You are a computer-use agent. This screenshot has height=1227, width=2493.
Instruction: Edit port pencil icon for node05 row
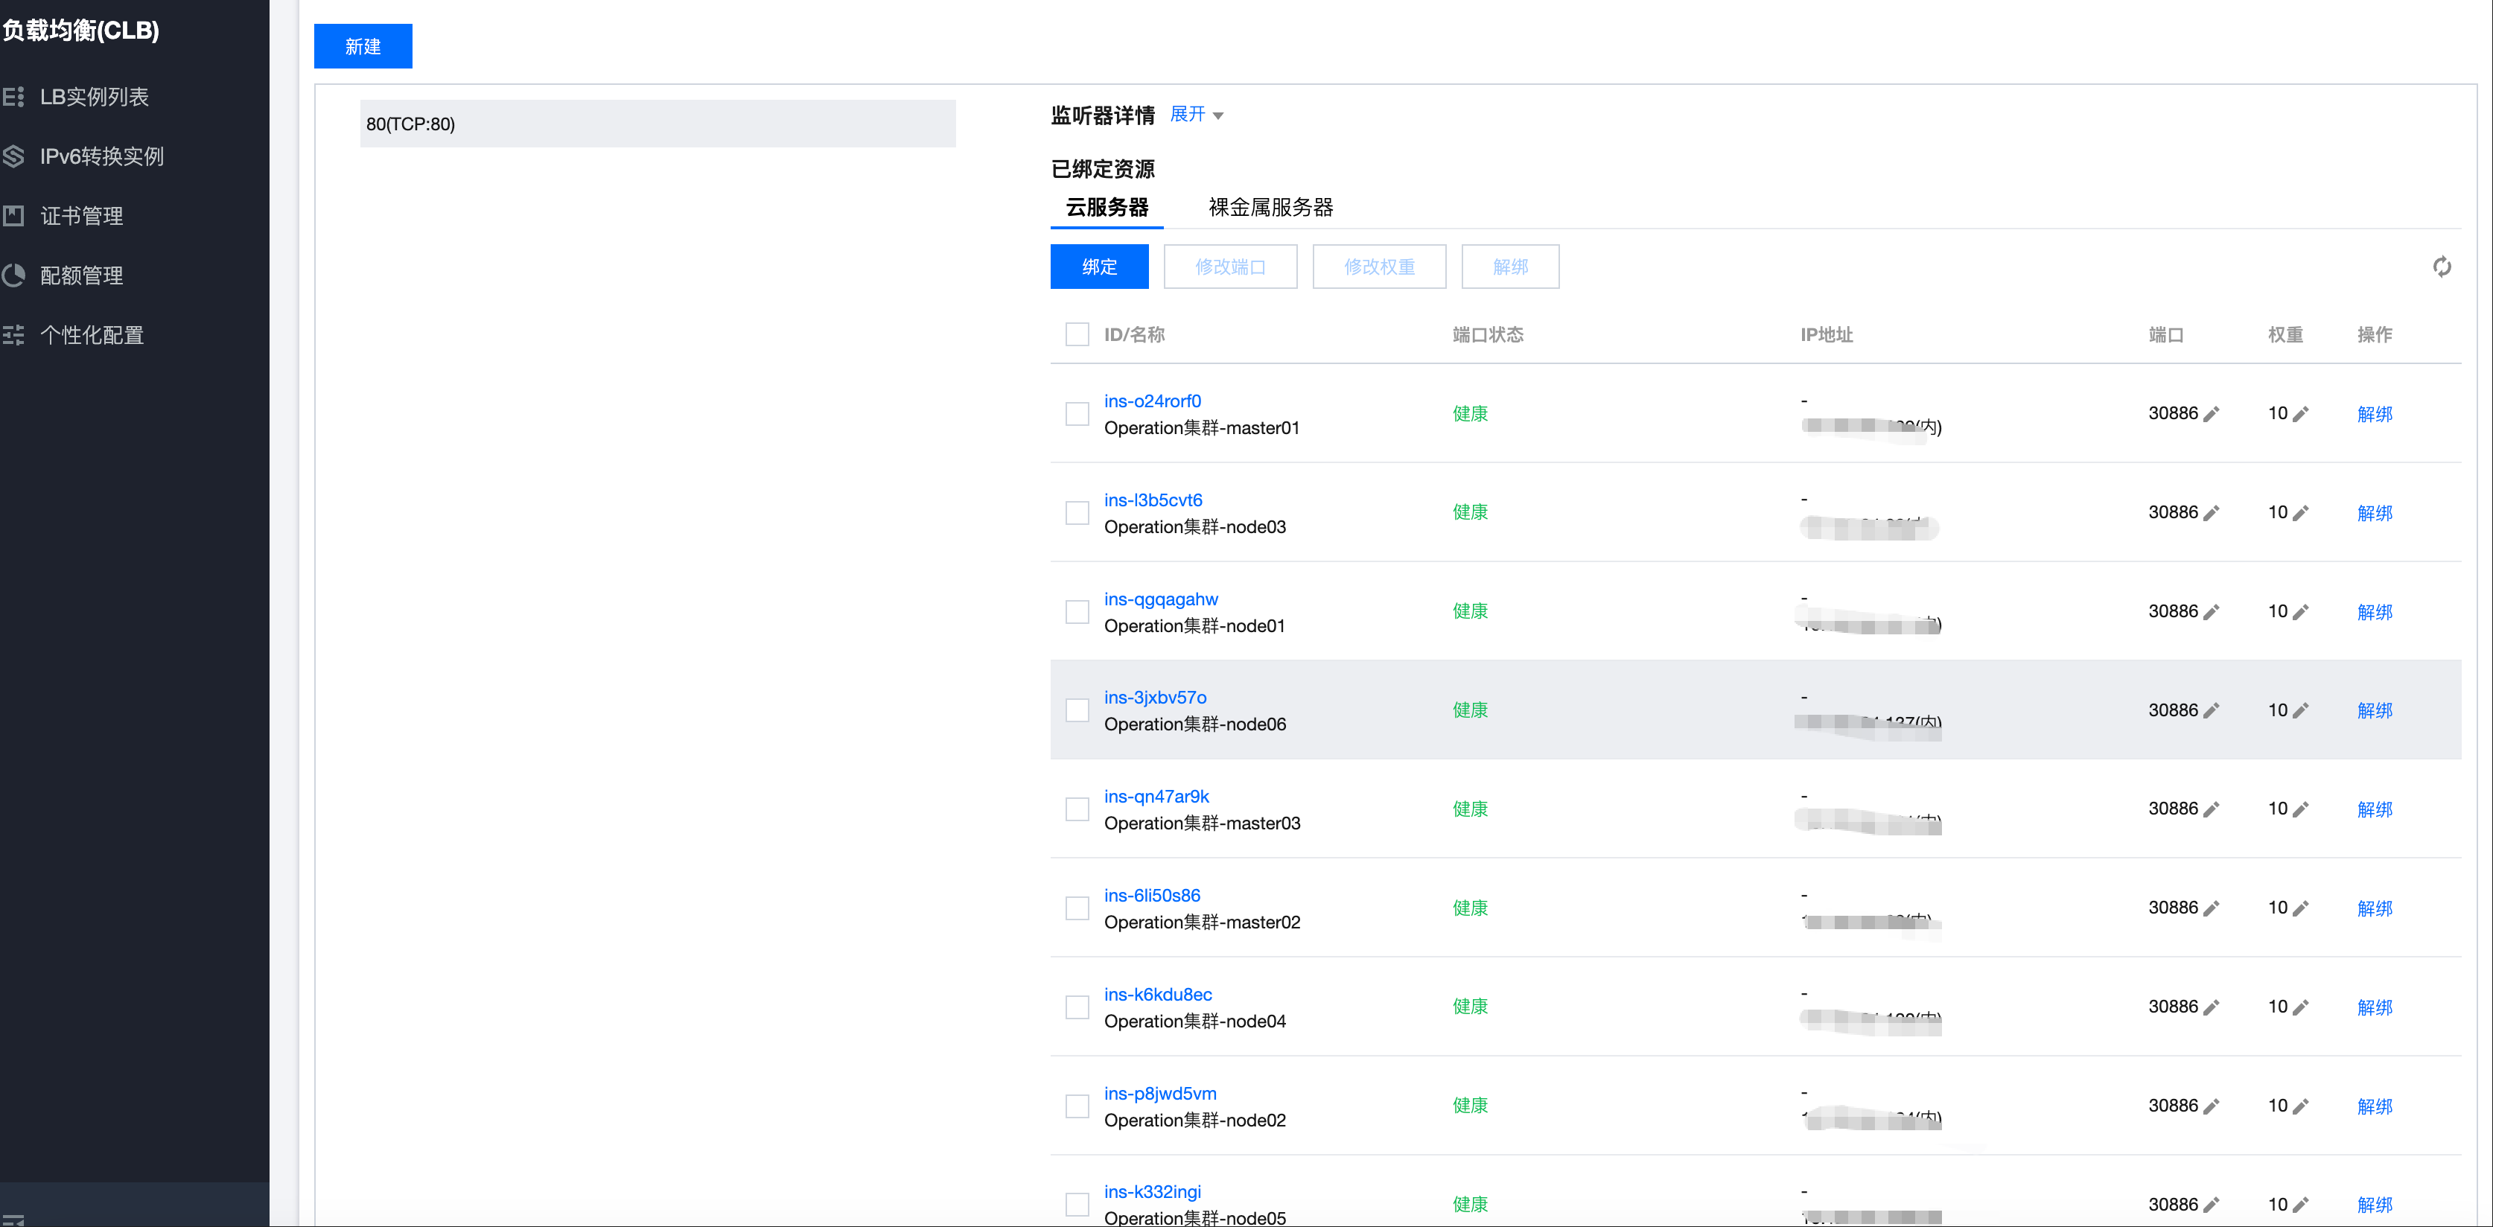coord(2212,1205)
